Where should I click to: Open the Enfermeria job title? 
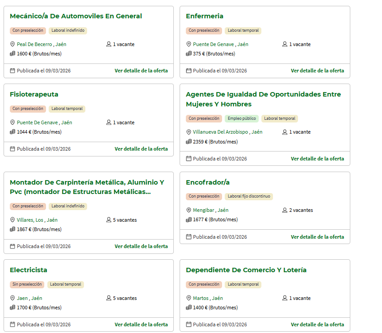pyautogui.click(x=204, y=16)
